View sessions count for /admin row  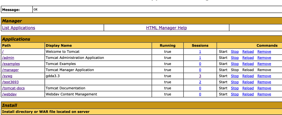point(200,58)
